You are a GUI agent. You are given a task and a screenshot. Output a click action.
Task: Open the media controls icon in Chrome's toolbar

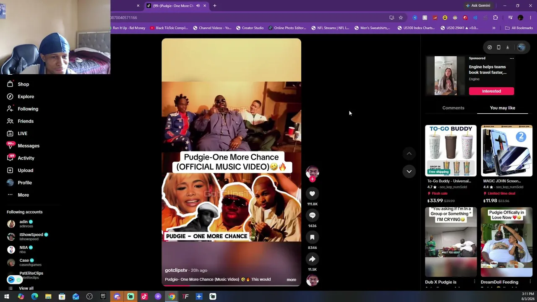510,18
